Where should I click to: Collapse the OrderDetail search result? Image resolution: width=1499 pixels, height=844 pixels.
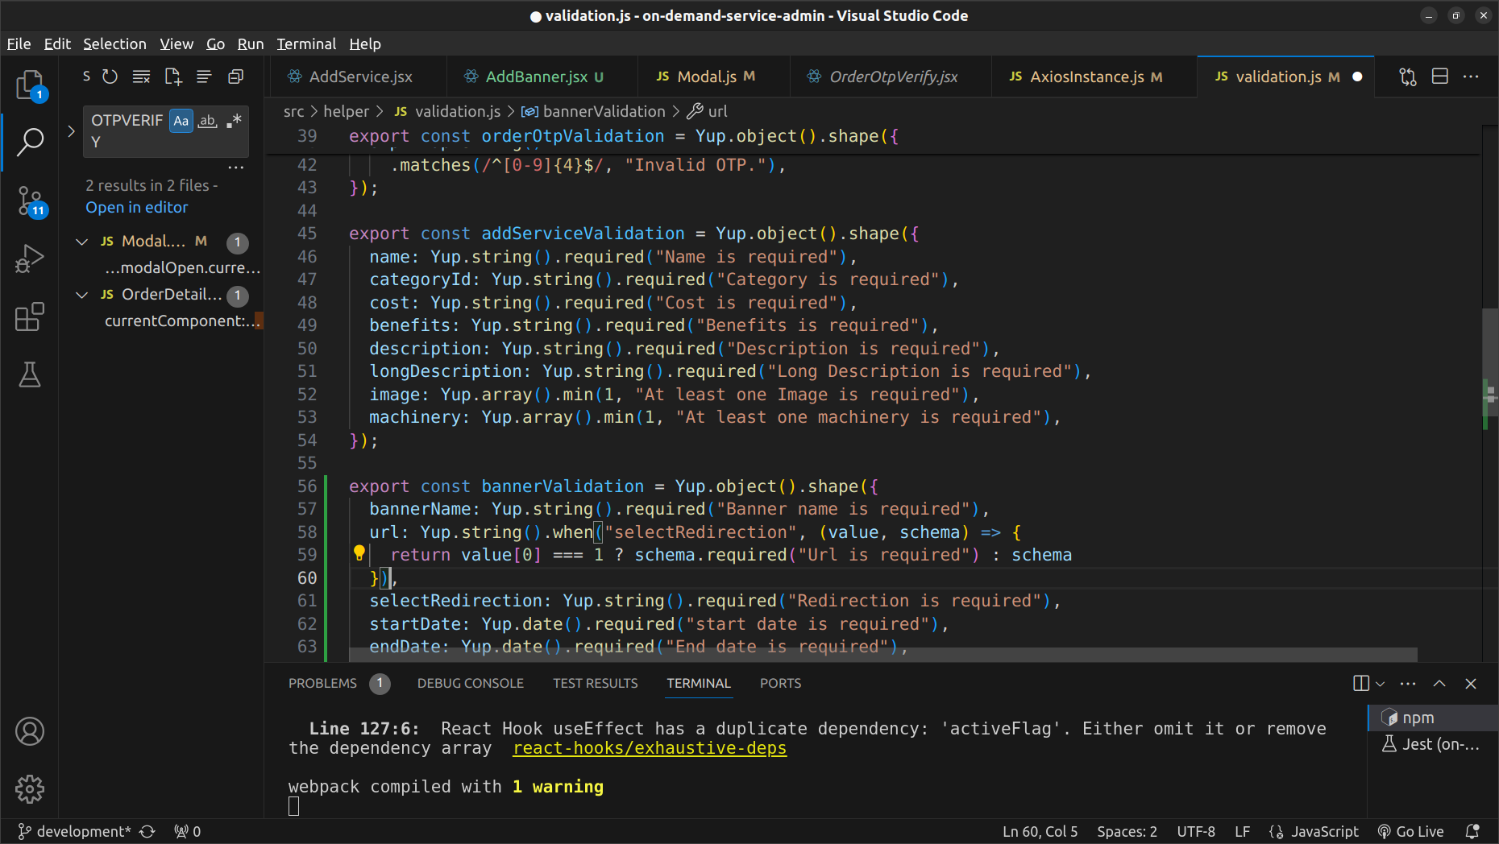click(x=81, y=295)
